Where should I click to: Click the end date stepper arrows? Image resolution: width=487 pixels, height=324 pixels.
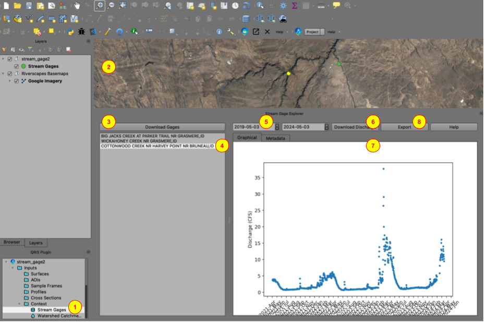327,127
